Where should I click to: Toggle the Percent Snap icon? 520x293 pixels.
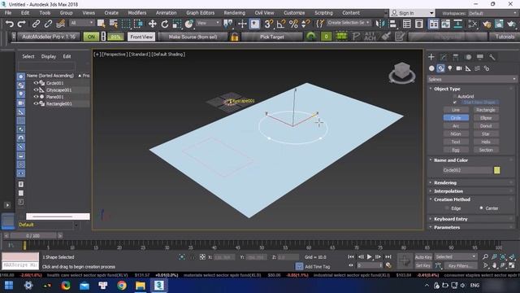[293, 24]
